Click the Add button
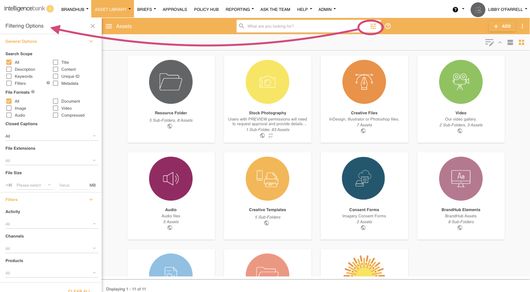Image resolution: width=530 pixels, height=292 pixels. (x=502, y=26)
